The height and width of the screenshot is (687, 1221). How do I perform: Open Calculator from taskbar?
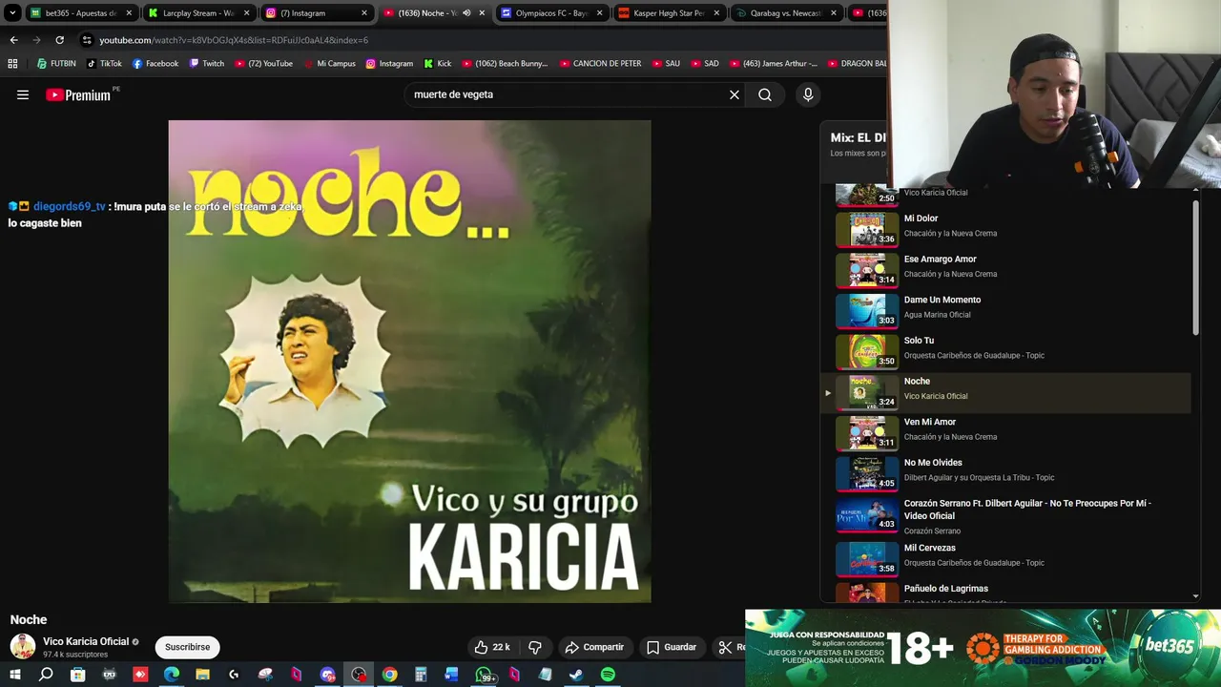tap(421, 675)
